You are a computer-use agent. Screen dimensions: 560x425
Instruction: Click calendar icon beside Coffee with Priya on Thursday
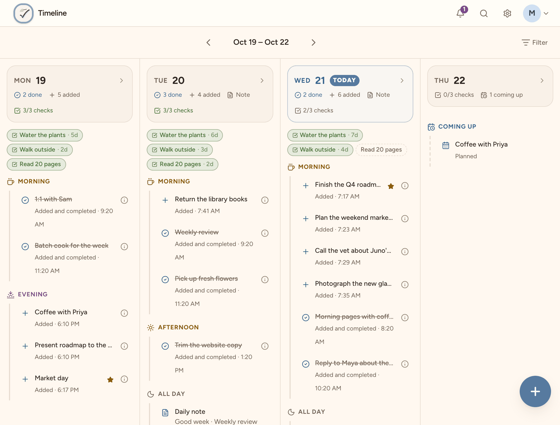tap(446, 145)
